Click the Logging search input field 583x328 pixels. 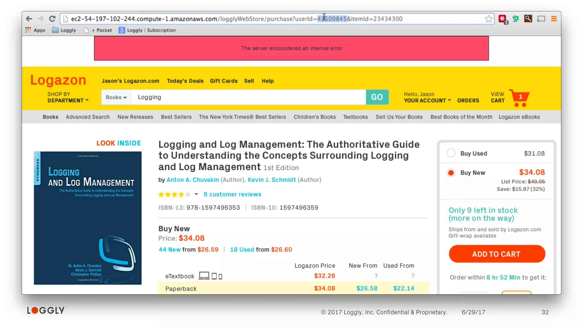point(248,97)
